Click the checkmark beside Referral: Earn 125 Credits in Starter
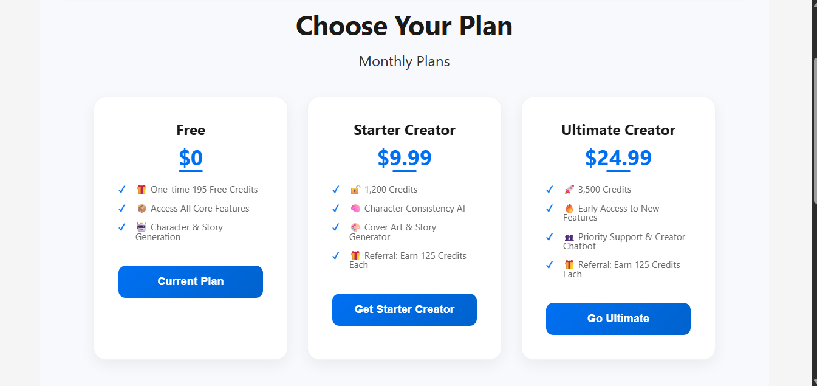The image size is (817, 386). (x=336, y=255)
